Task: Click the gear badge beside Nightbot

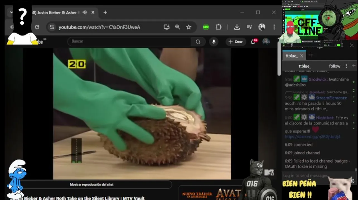Action: click(x=304, y=117)
